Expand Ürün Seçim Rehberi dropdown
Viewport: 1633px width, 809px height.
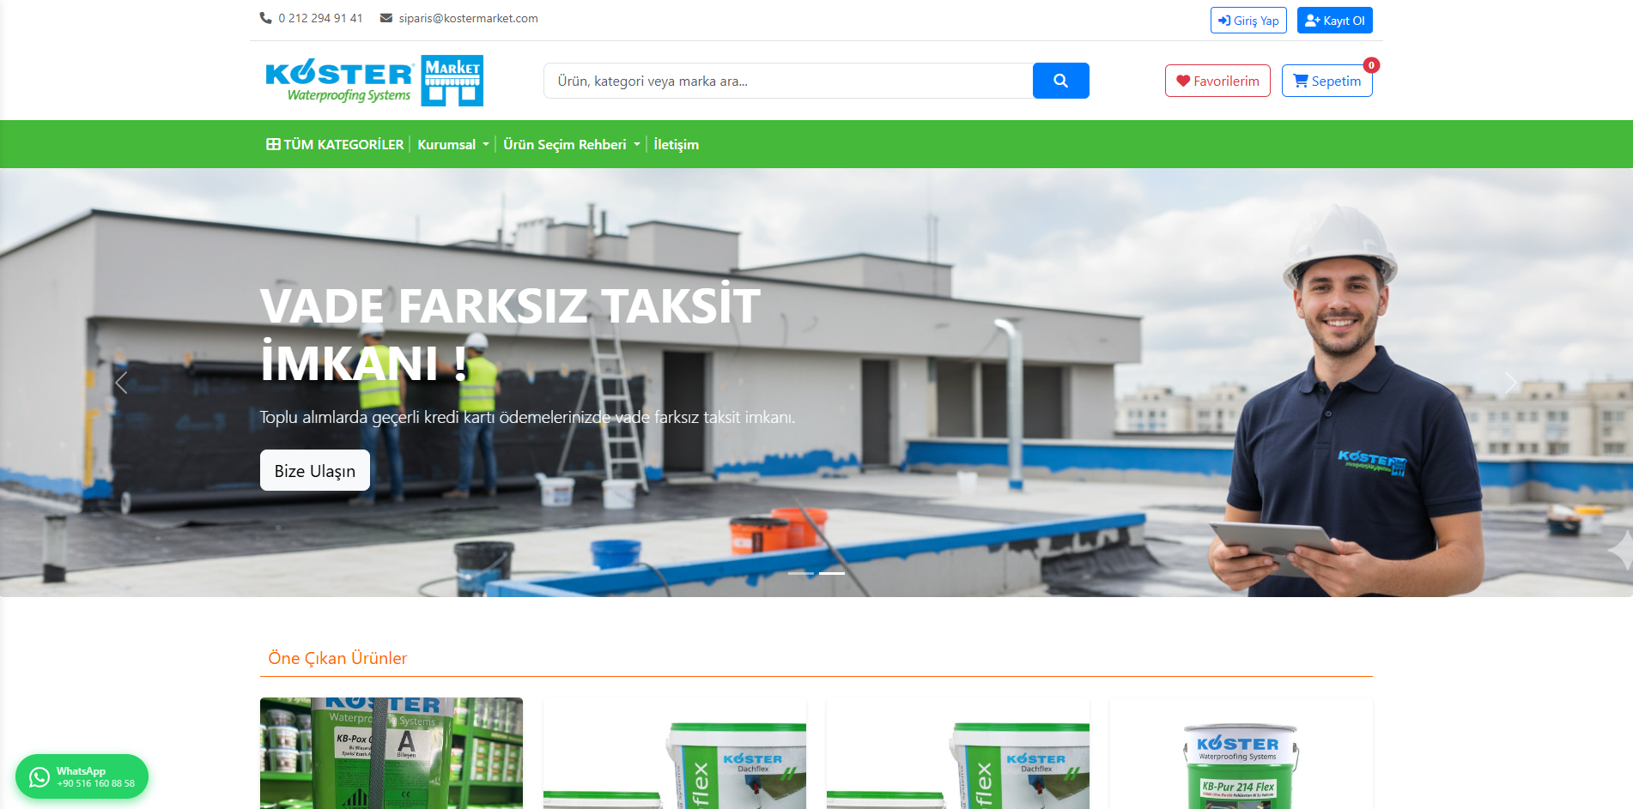click(x=571, y=144)
